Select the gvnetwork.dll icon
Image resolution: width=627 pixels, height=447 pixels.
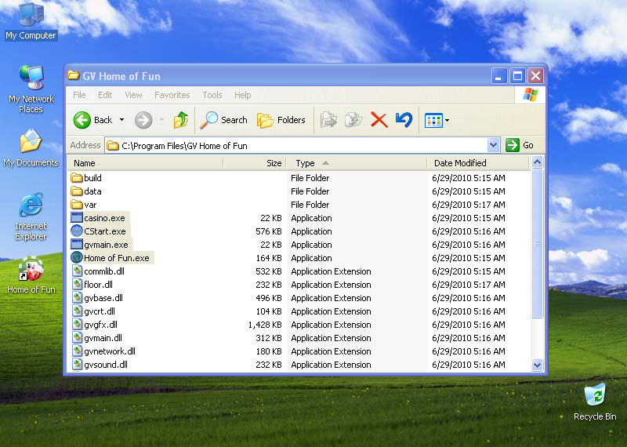coord(77,351)
